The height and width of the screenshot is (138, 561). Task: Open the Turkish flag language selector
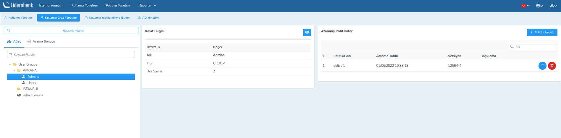coord(525,6)
